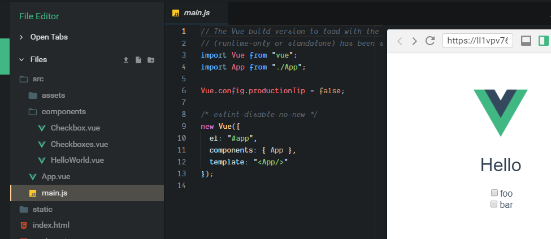The height and width of the screenshot is (239, 551).
Task: Go forward in the preview browser
Action: pos(415,41)
